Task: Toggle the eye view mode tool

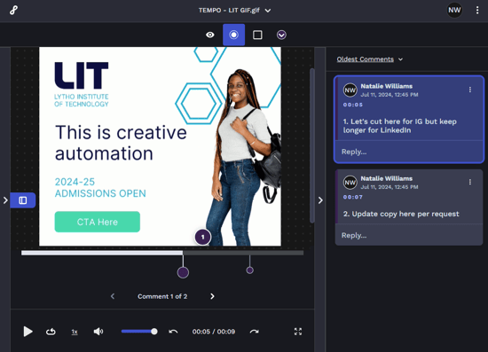Action: 210,35
